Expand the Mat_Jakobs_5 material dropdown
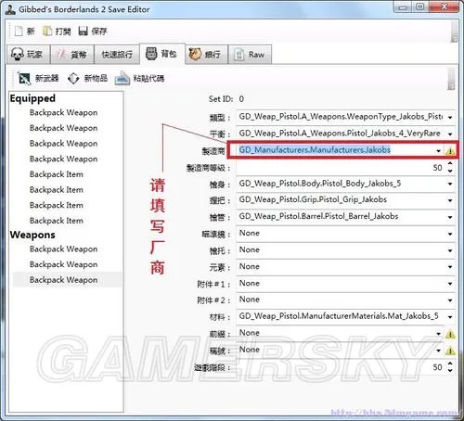464x421 pixels. (450, 317)
